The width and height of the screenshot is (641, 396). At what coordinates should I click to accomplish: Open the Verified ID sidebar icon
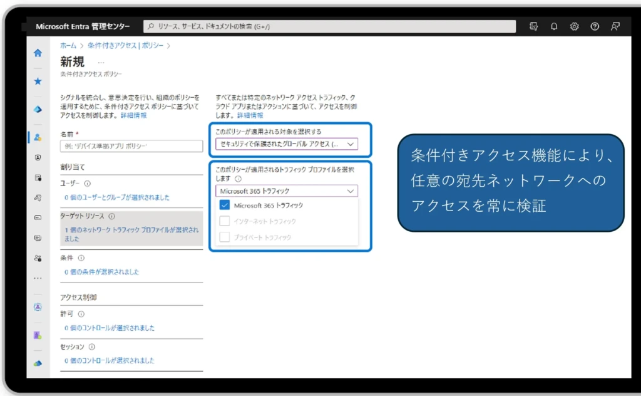coord(38,197)
